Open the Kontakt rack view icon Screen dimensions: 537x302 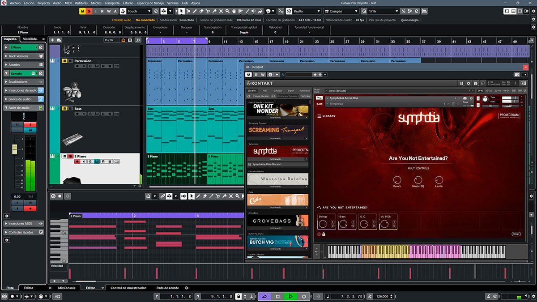476,83
